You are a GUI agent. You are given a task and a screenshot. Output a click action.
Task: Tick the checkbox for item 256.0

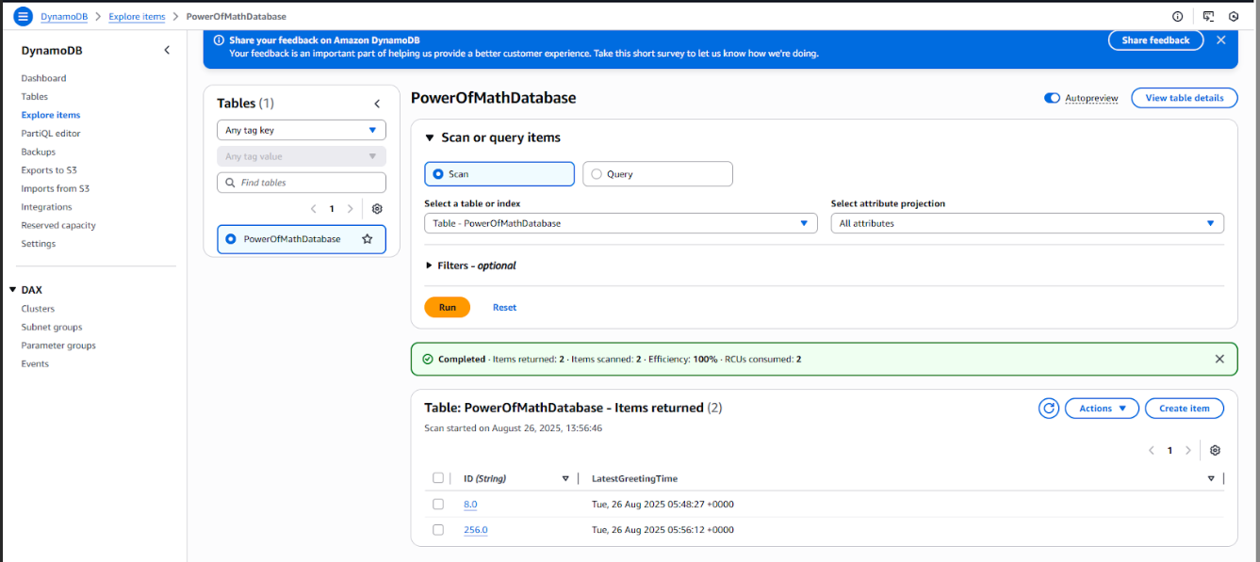tap(438, 530)
